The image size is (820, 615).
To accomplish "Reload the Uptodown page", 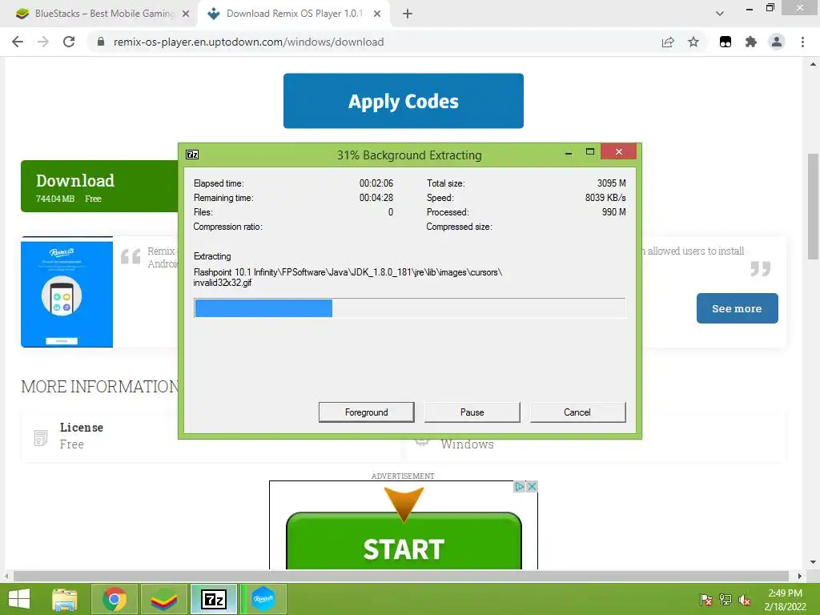I will tap(69, 42).
